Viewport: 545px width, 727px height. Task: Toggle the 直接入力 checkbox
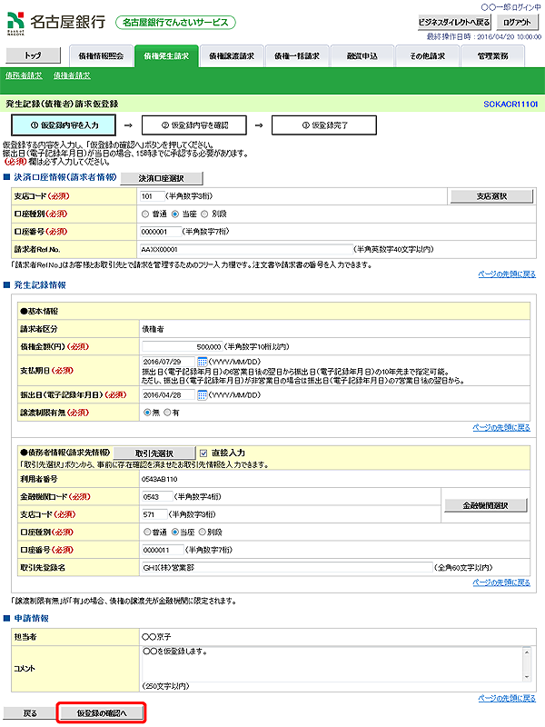[203, 453]
